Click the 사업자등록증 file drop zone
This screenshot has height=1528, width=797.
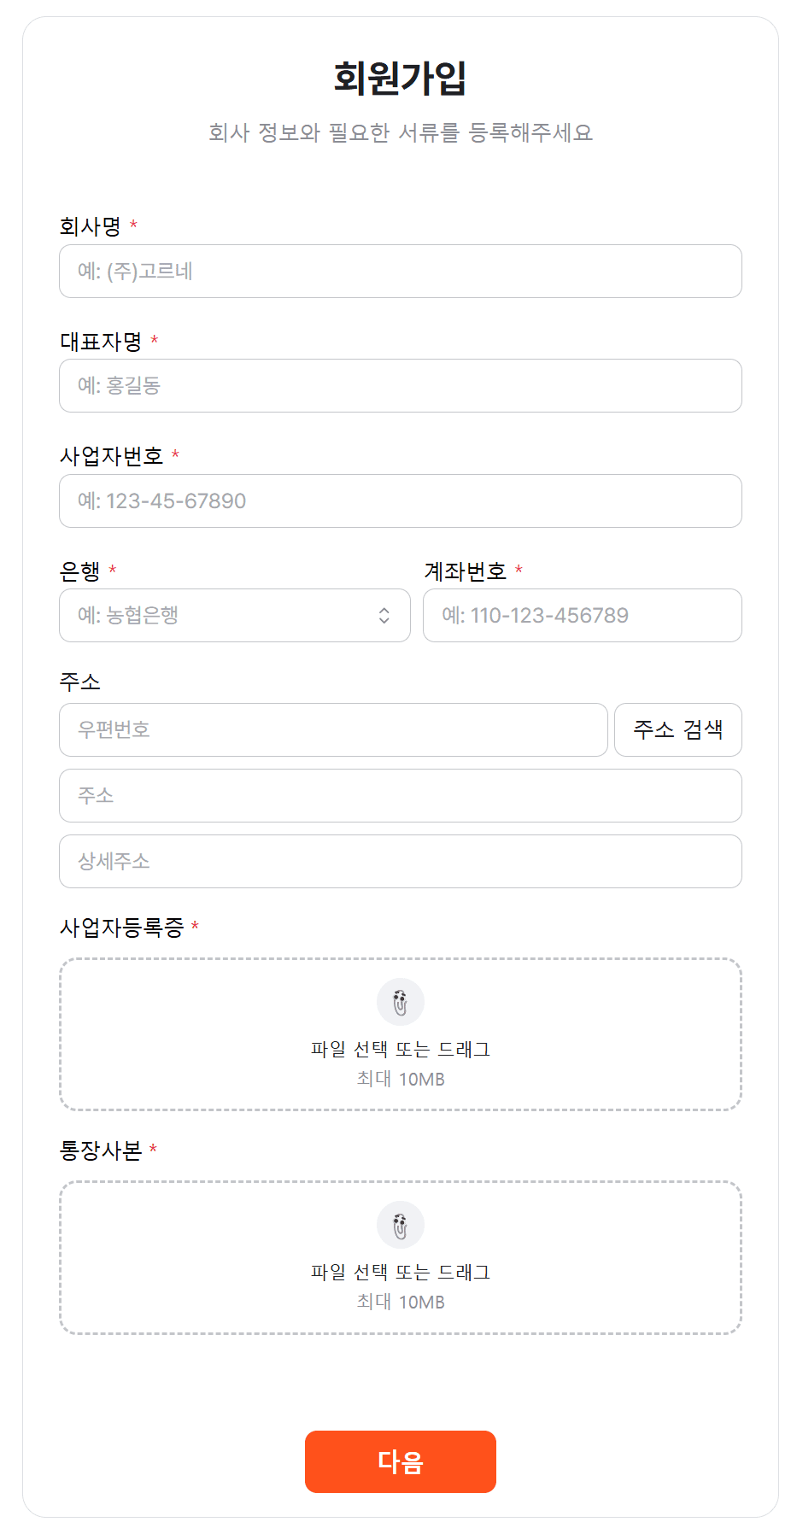tap(400, 1033)
